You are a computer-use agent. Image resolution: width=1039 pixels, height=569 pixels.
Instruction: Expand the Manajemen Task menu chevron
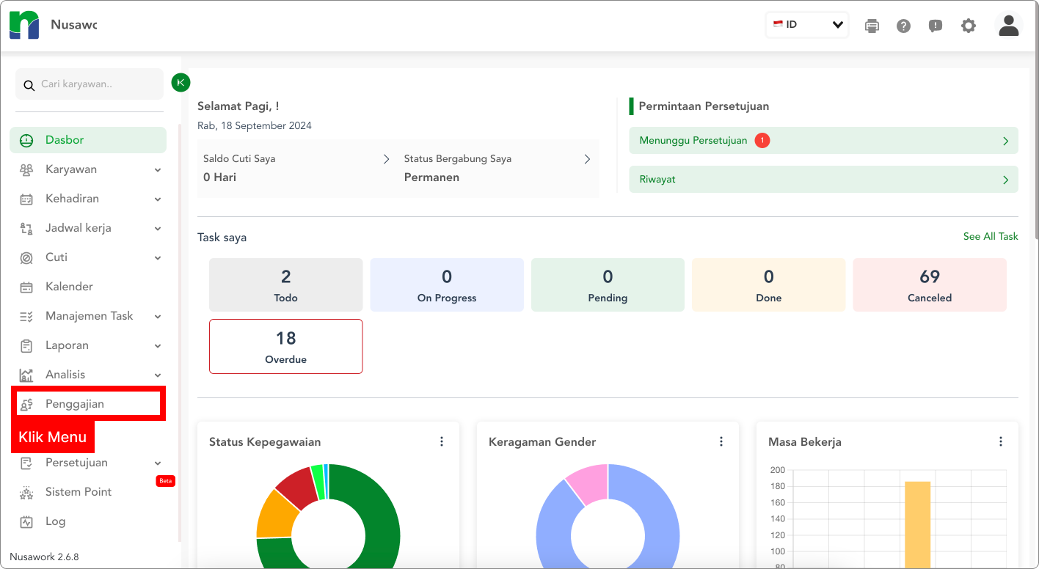(x=158, y=317)
